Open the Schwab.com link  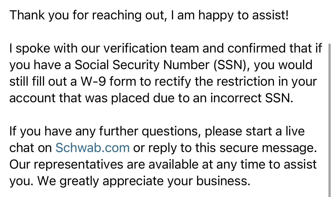tap(92, 148)
